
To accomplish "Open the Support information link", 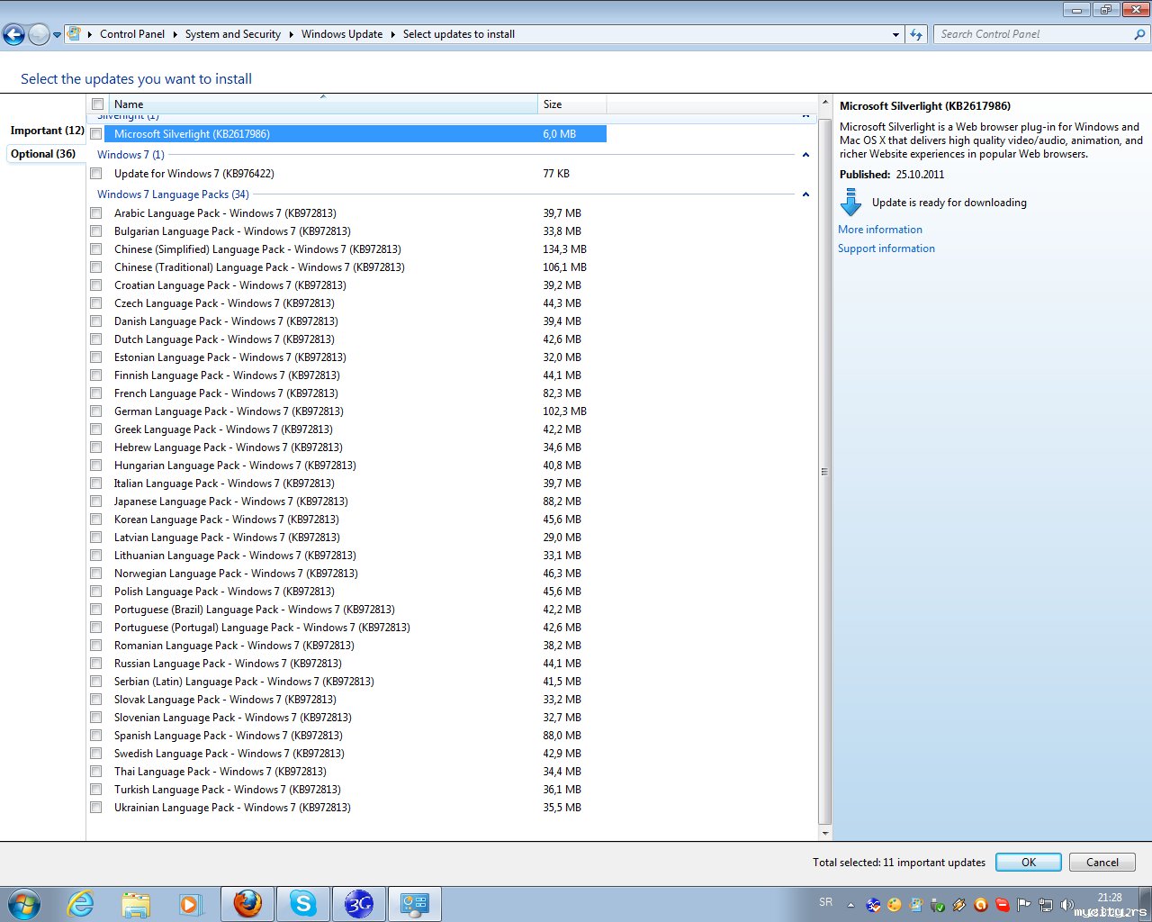I will (886, 249).
